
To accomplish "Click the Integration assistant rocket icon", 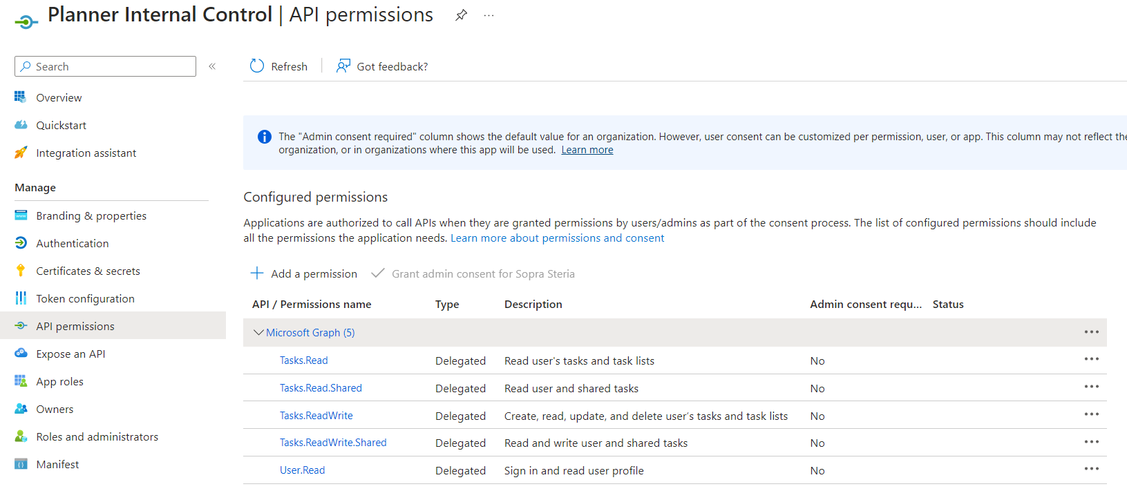I will coord(21,152).
